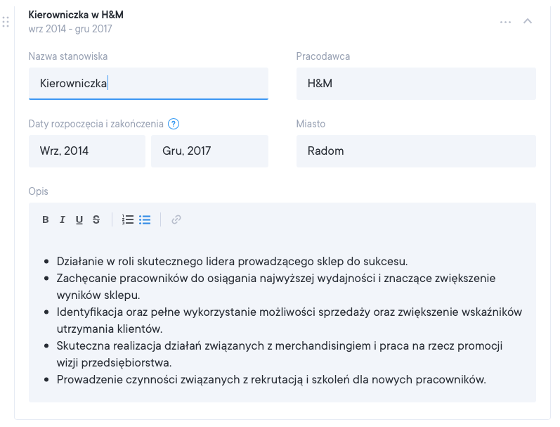Toggle the bulleted list format
The height and width of the screenshot is (427, 560).
tap(145, 219)
